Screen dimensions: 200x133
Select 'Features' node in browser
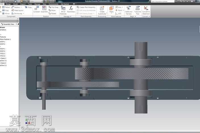click(3, 37)
